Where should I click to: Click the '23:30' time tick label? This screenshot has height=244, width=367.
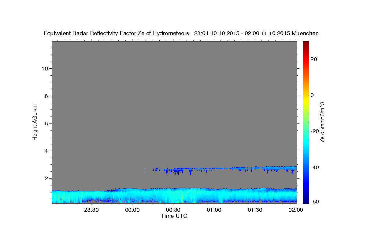click(x=91, y=210)
